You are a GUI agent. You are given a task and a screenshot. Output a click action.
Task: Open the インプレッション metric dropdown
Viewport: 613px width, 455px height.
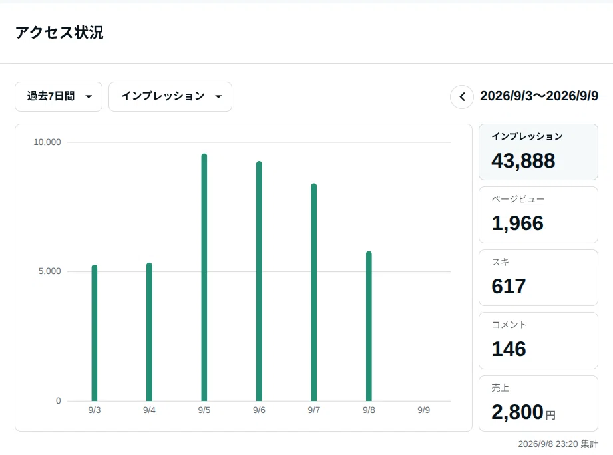170,96
